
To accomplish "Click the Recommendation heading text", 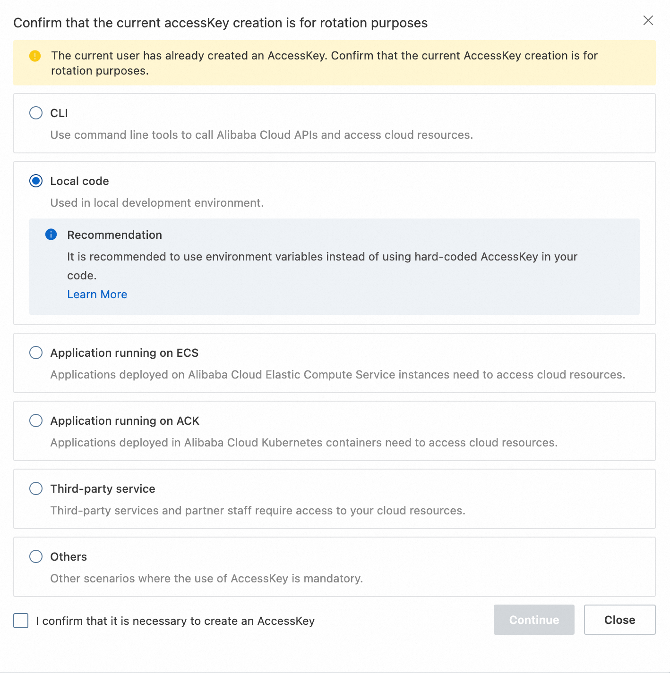I will tap(114, 235).
